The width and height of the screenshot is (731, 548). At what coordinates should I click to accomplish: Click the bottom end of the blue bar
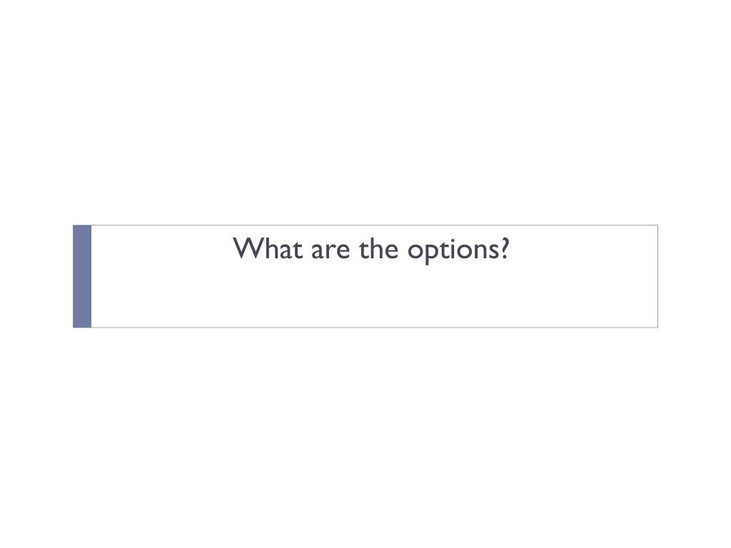82,325
